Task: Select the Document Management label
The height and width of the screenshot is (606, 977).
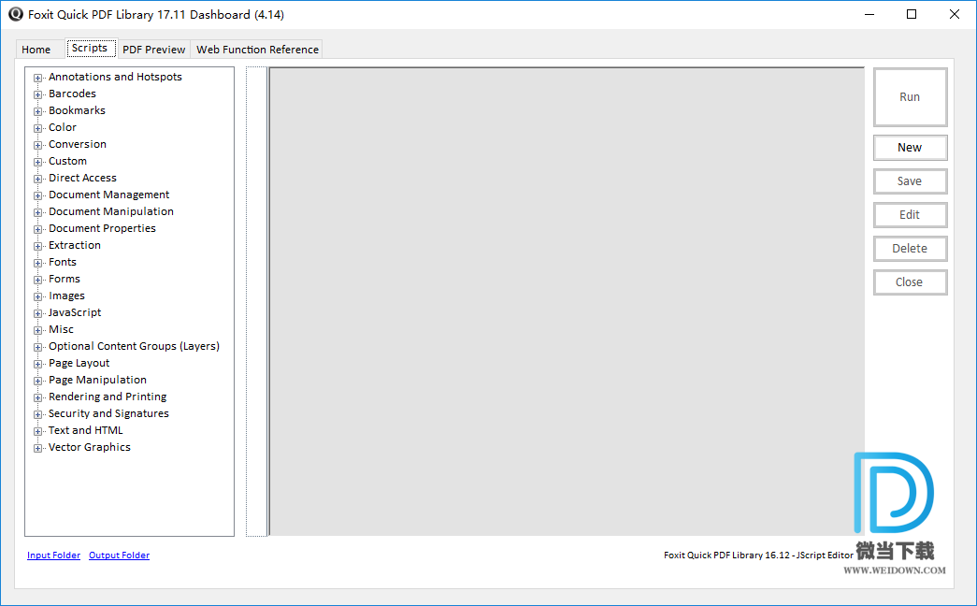Action: pyautogui.click(x=109, y=195)
